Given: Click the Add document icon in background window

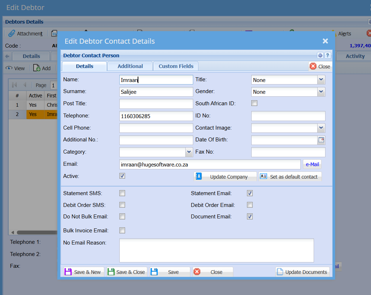Looking at the screenshot, I should click(37, 68).
